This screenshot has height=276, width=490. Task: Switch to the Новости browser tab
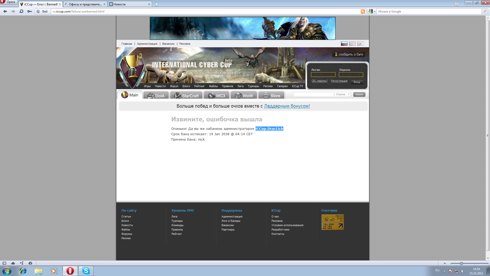pyautogui.click(x=130, y=4)
